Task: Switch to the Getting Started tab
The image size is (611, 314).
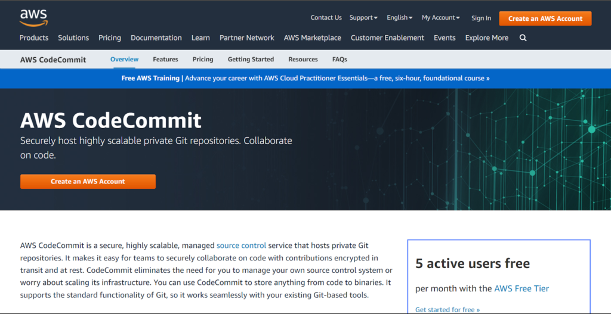Action: [251, 59]
